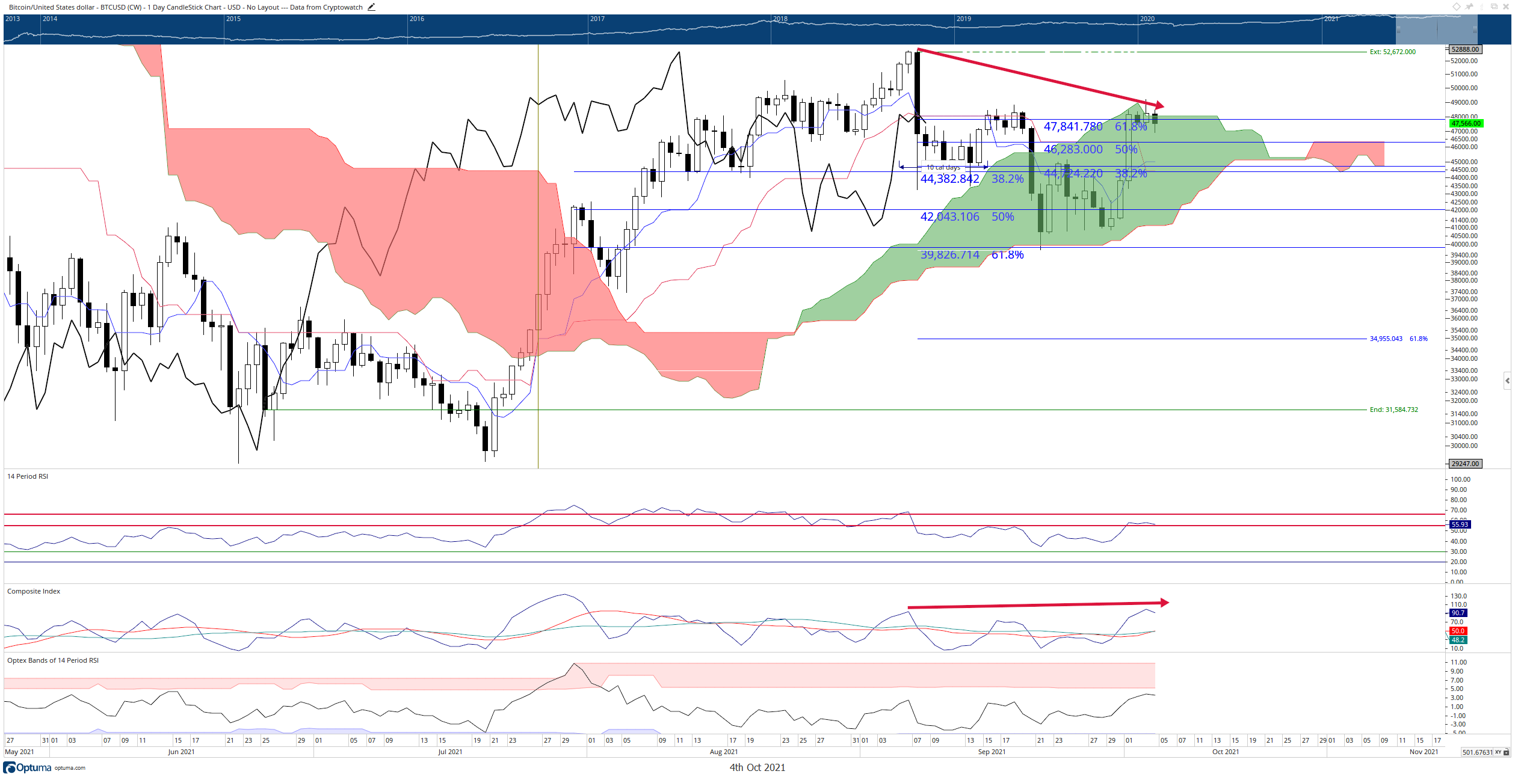Screen dimensions: 1515x777
Task: Click the XY scale button
Action: (1498, 752)
